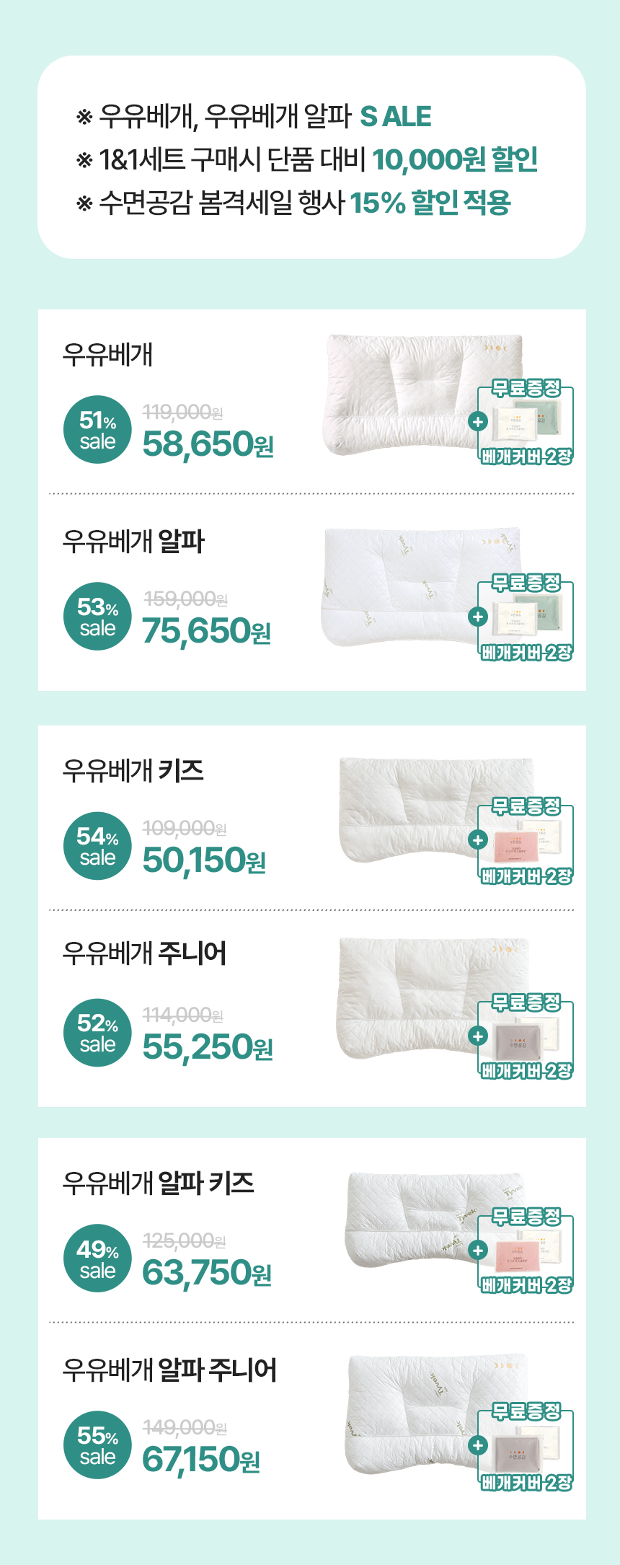Click the plus icon beside 우유베개 free gift

tap(478, 421)
